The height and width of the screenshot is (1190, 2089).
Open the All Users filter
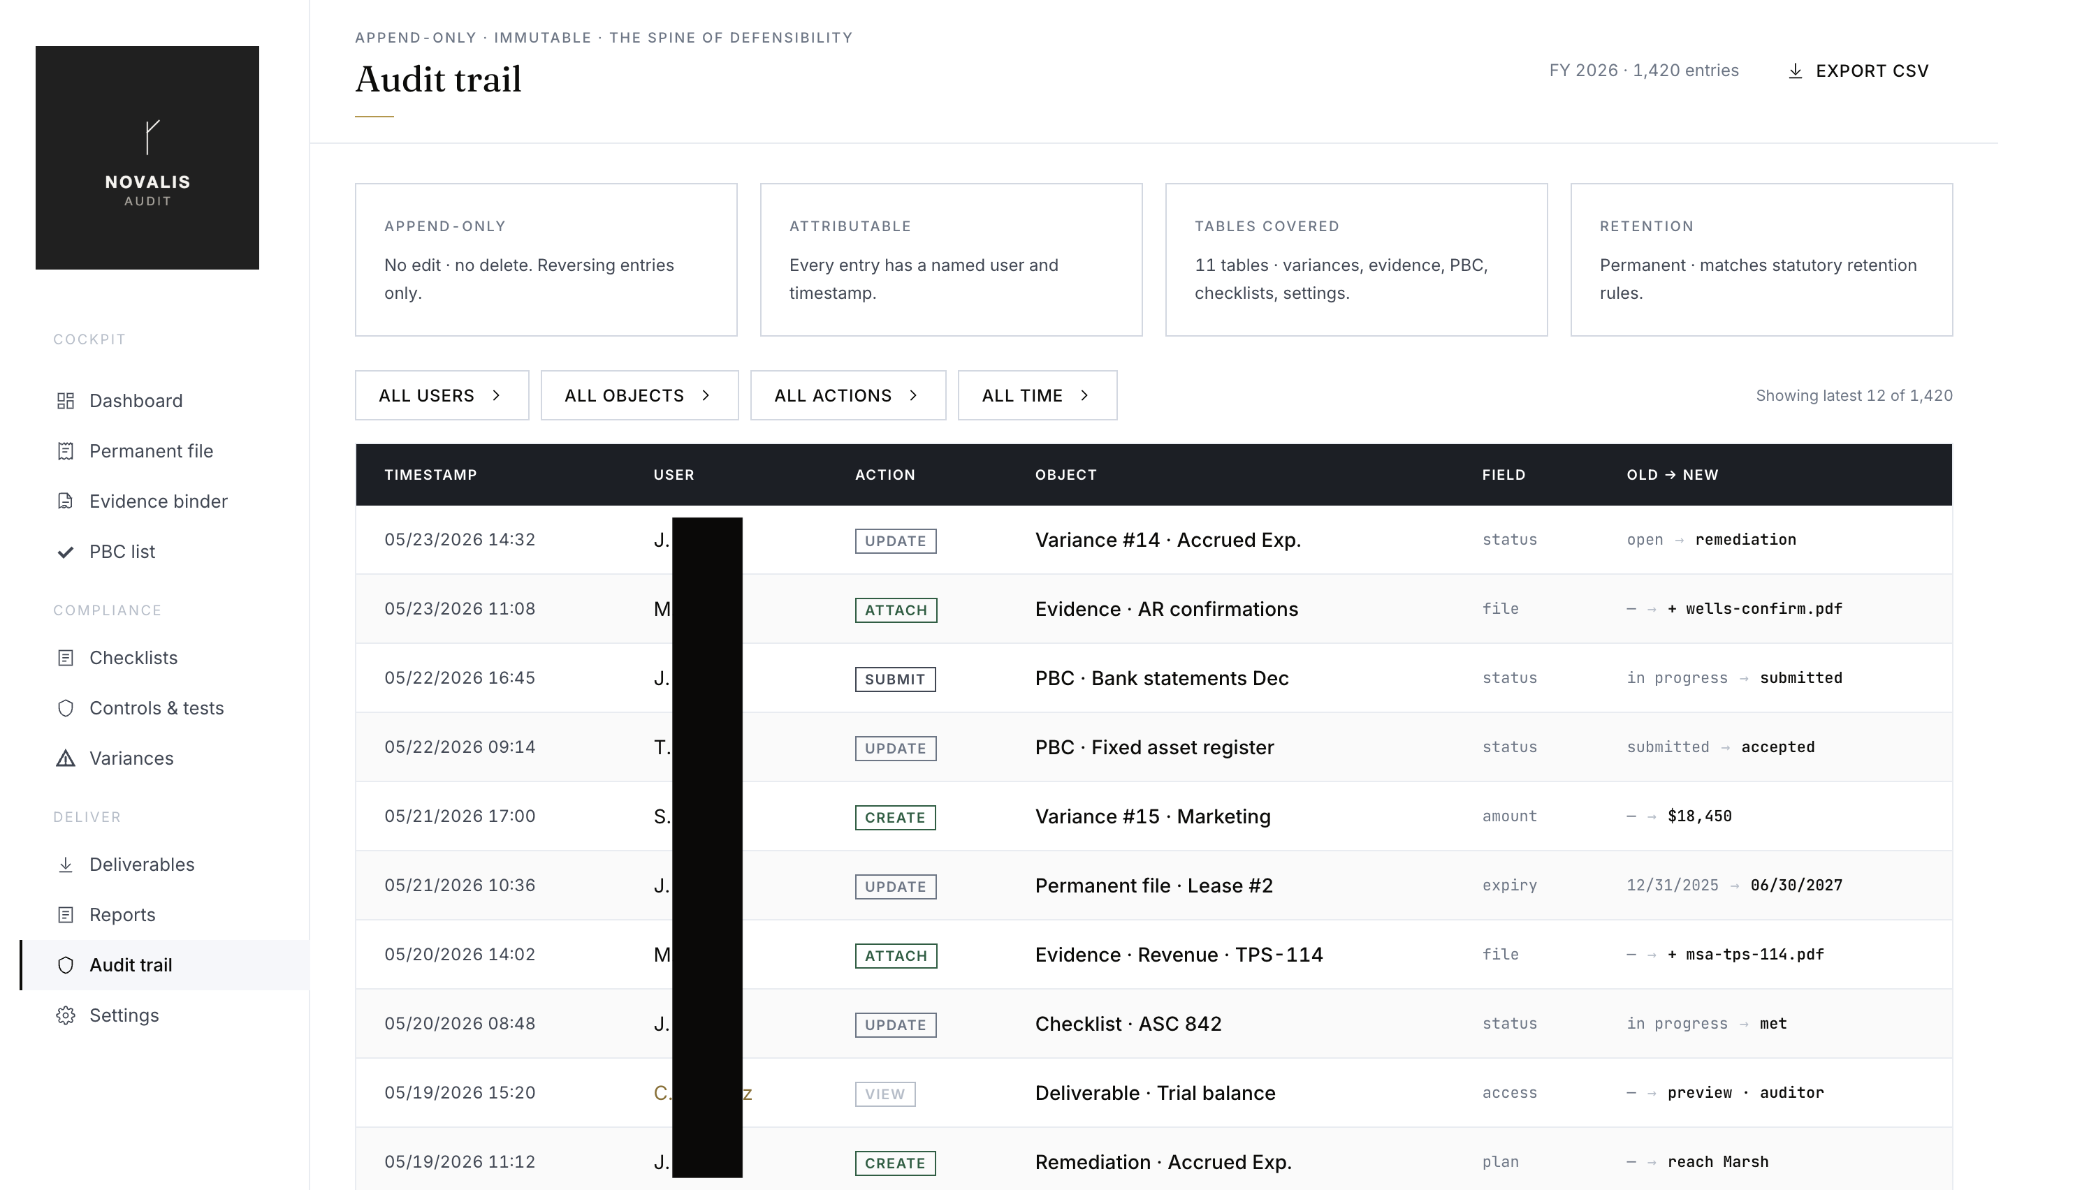442,395
